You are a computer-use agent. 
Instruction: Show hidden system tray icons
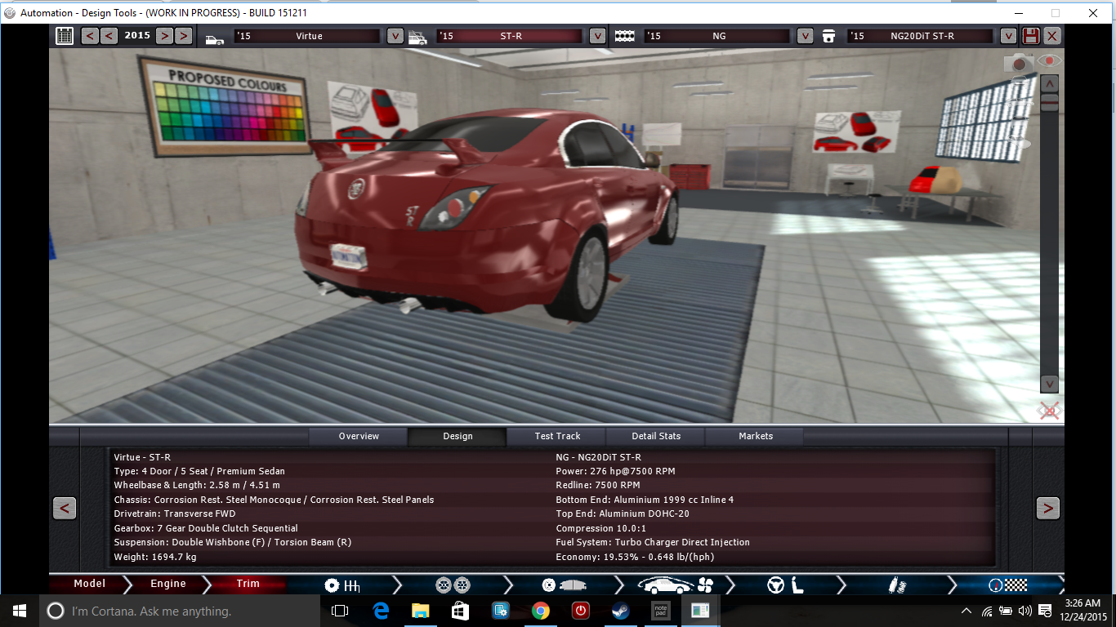pyautogui.click(x=966, y=611)
